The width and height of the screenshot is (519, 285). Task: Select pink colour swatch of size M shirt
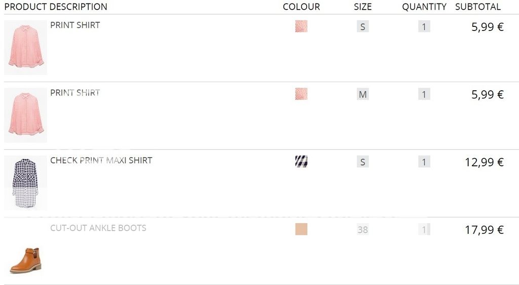tap(301, 94)
